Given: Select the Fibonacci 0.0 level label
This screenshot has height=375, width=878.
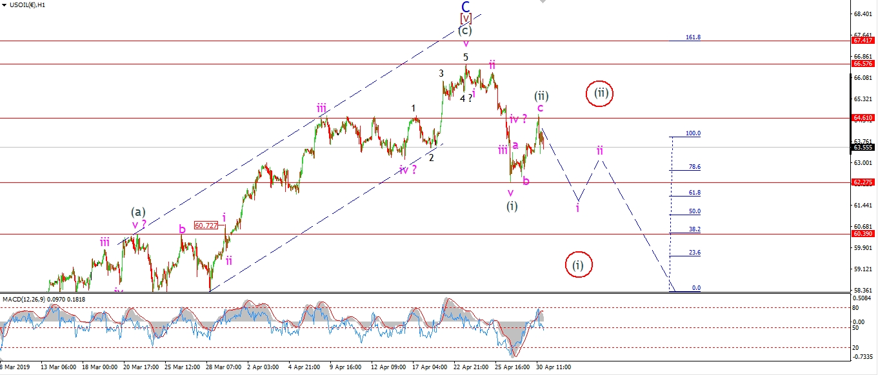Looking at the screenshot, I should pyautogui.click(x=696, y=288).
